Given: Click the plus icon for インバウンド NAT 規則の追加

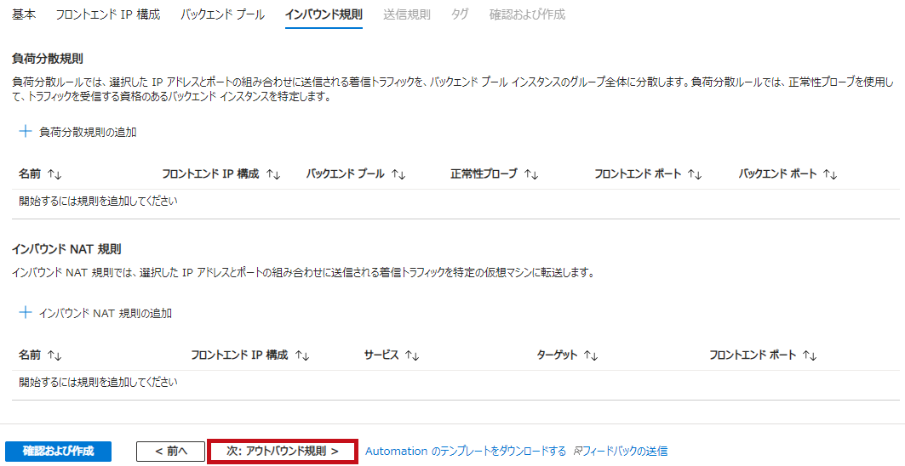Looking at the screenshot, I should click(x=25, y=313).
